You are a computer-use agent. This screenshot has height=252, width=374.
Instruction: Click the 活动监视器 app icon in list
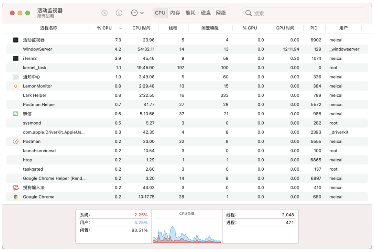[16, 40]
